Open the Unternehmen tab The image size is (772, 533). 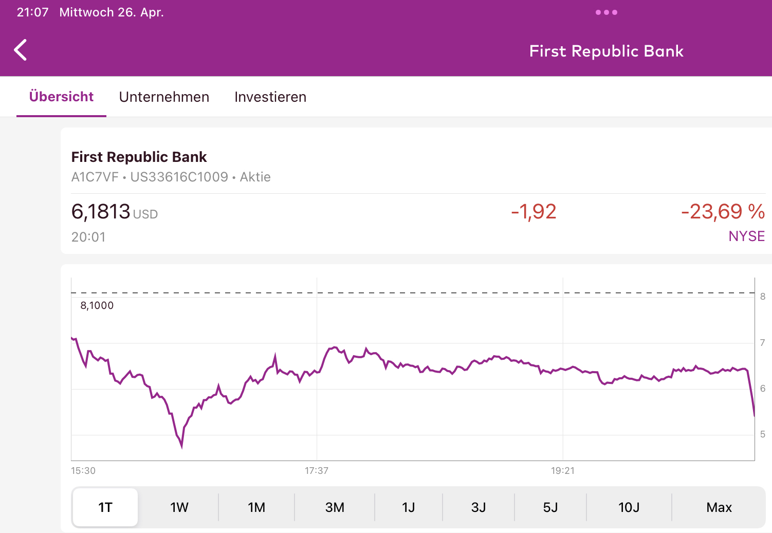164,97
